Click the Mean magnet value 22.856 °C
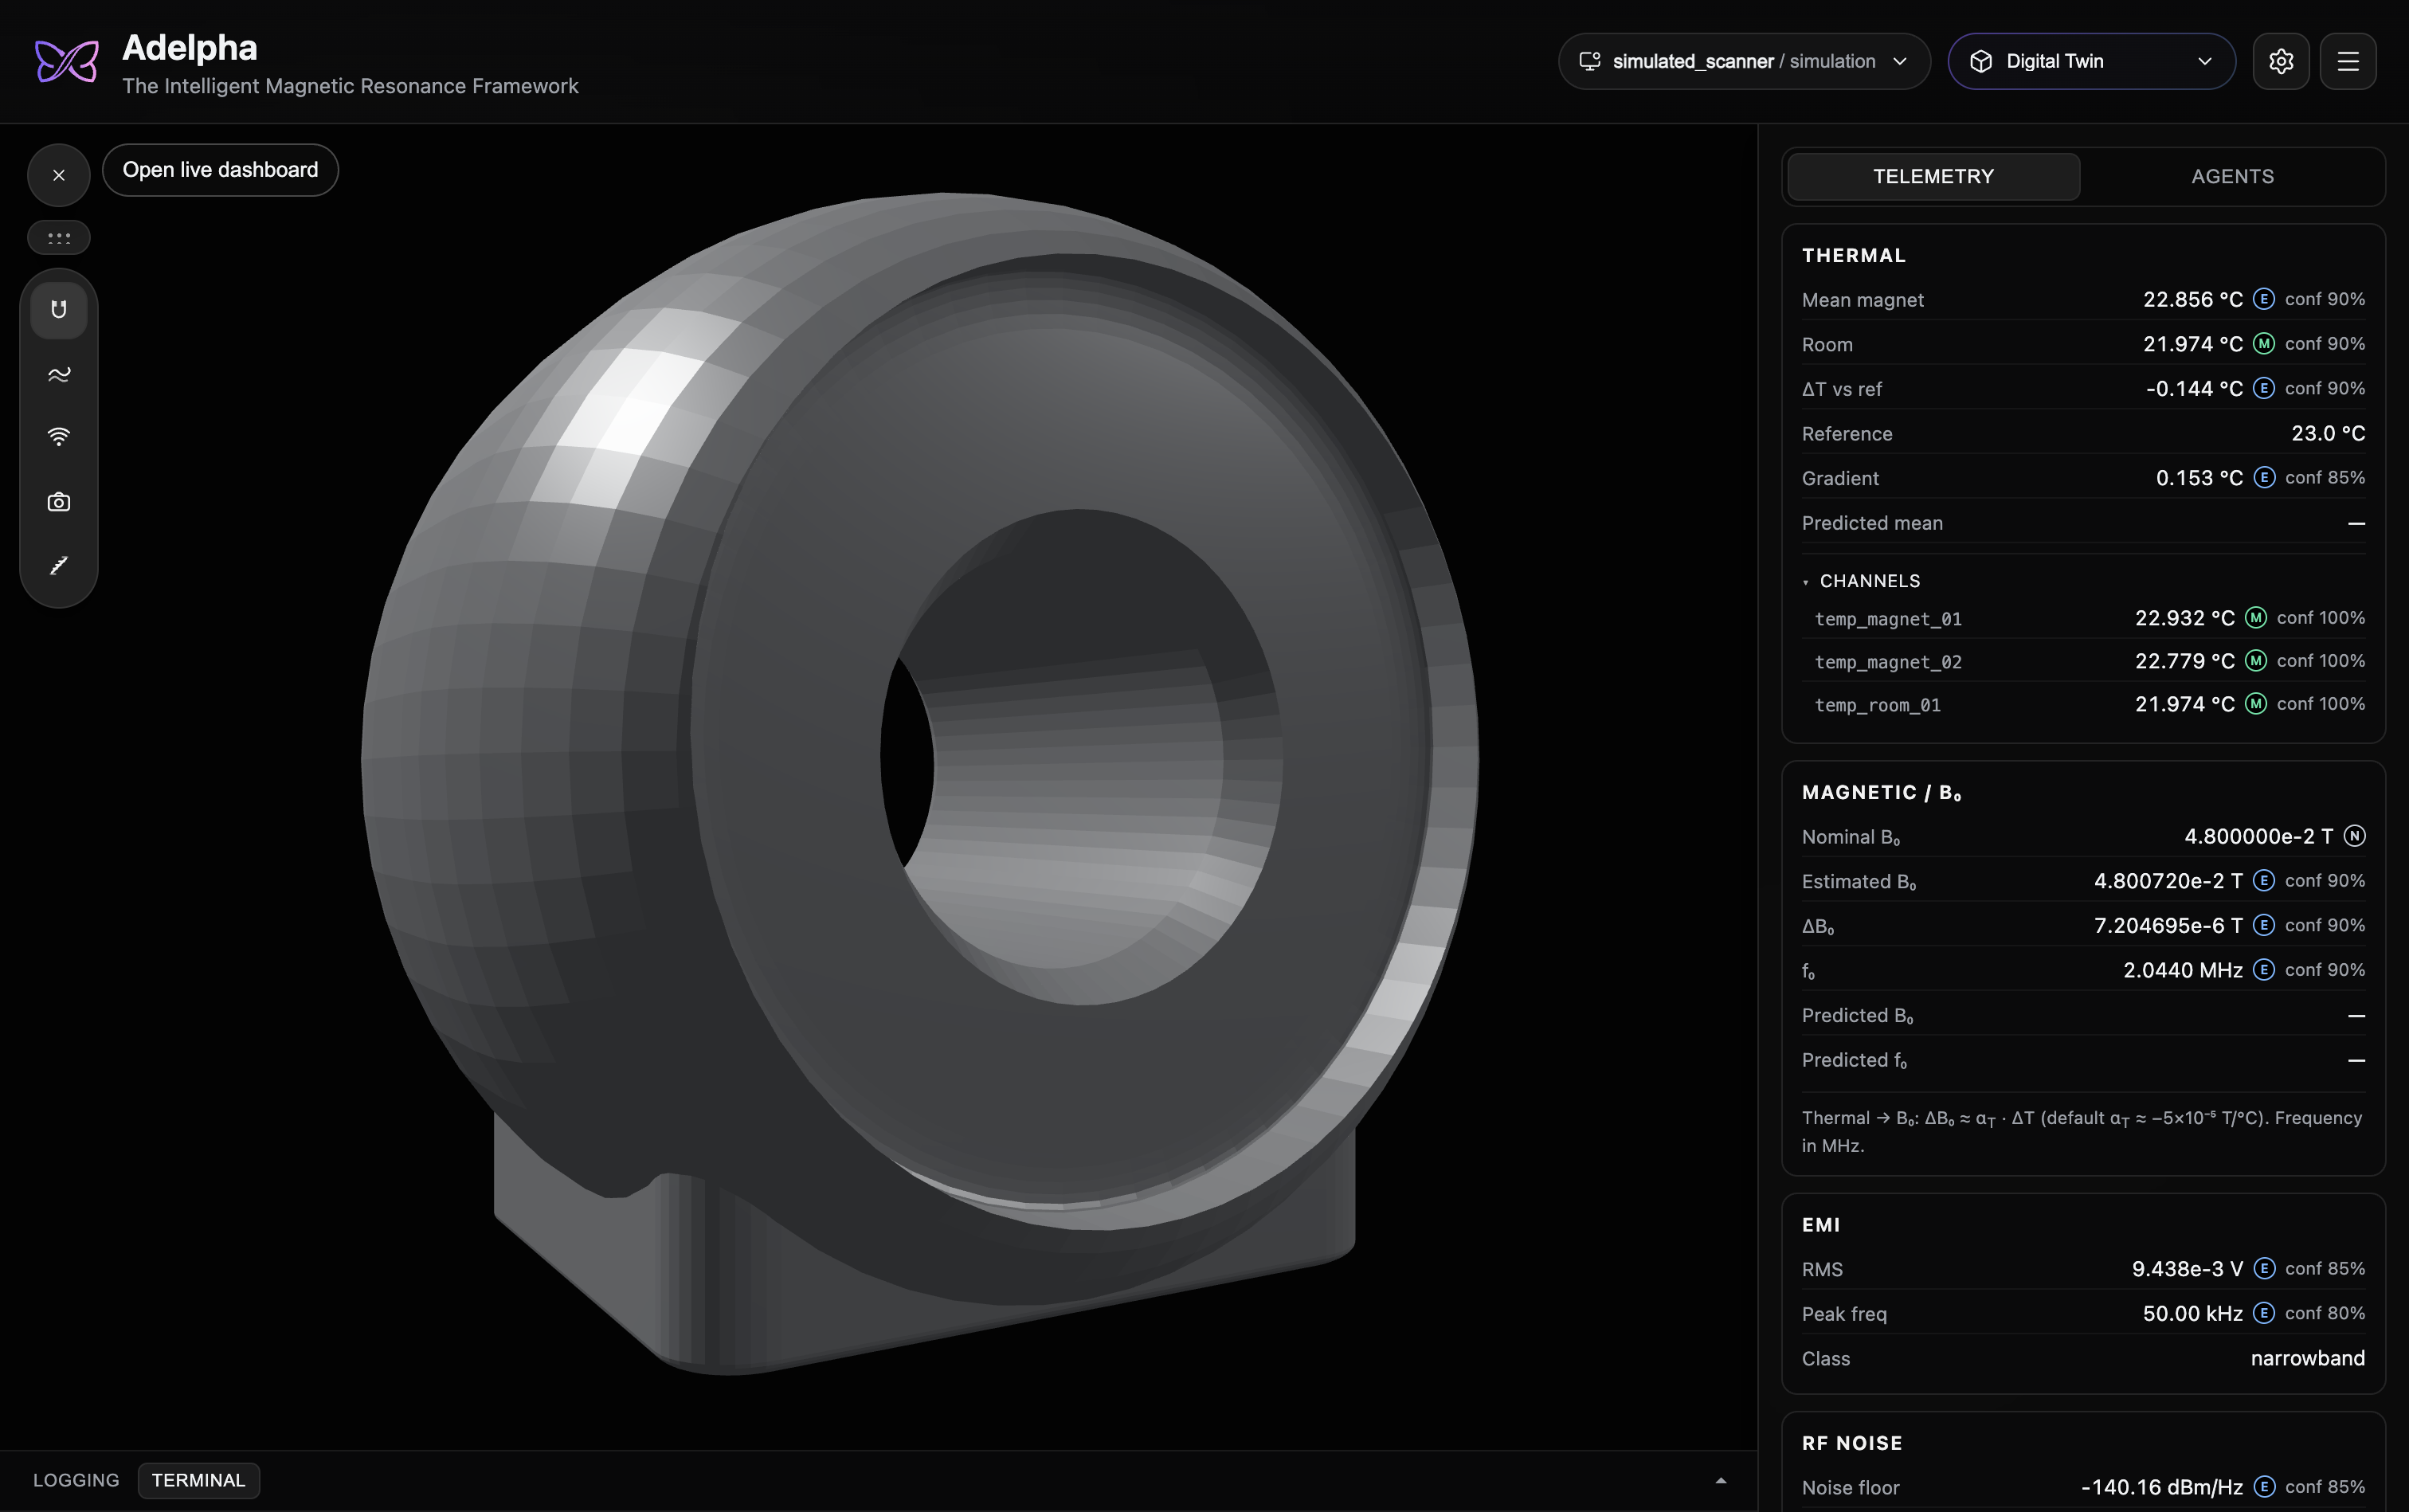This screenshot has height=1512, width=2409. click(x=2193, y=299)
